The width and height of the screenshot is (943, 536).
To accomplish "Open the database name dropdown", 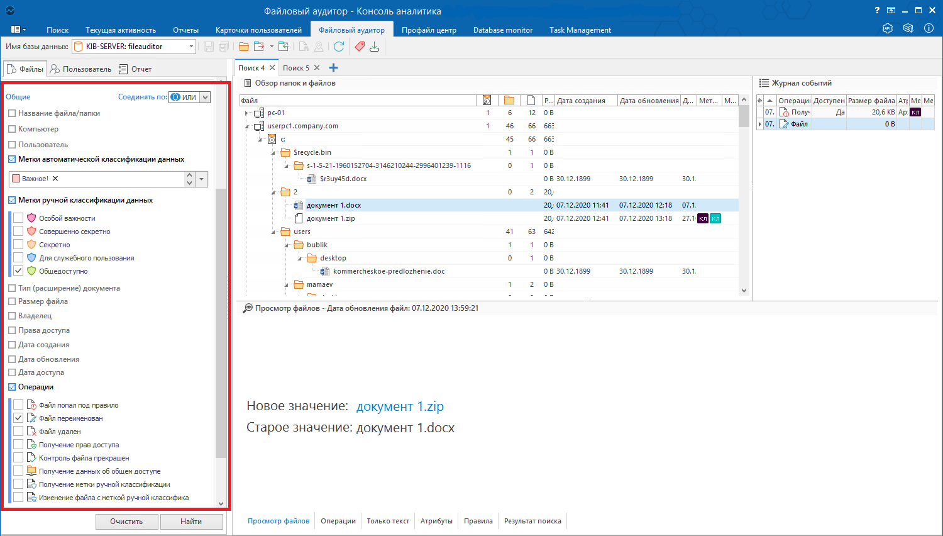I will pos(191,47).
